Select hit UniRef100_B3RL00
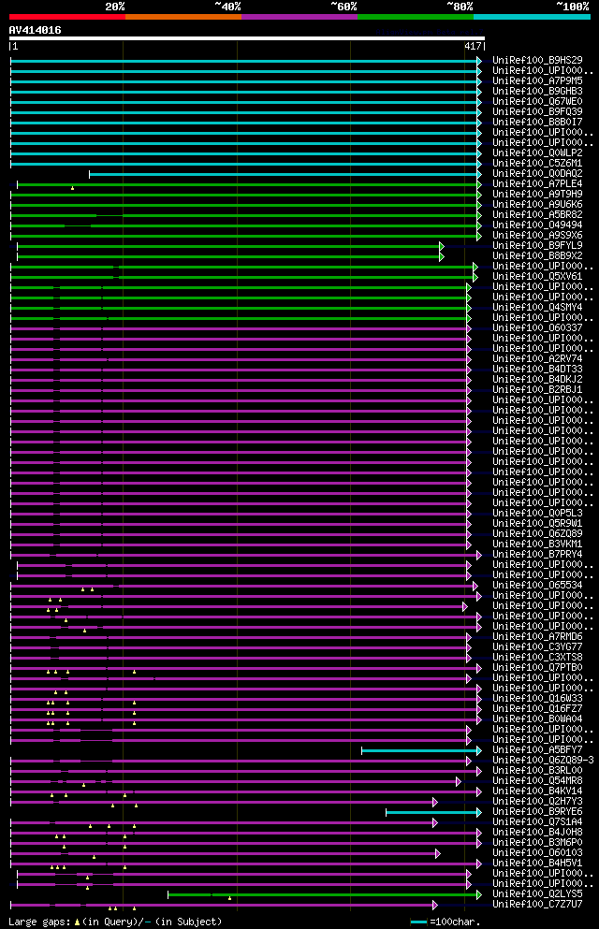 (x=537, y=771)
